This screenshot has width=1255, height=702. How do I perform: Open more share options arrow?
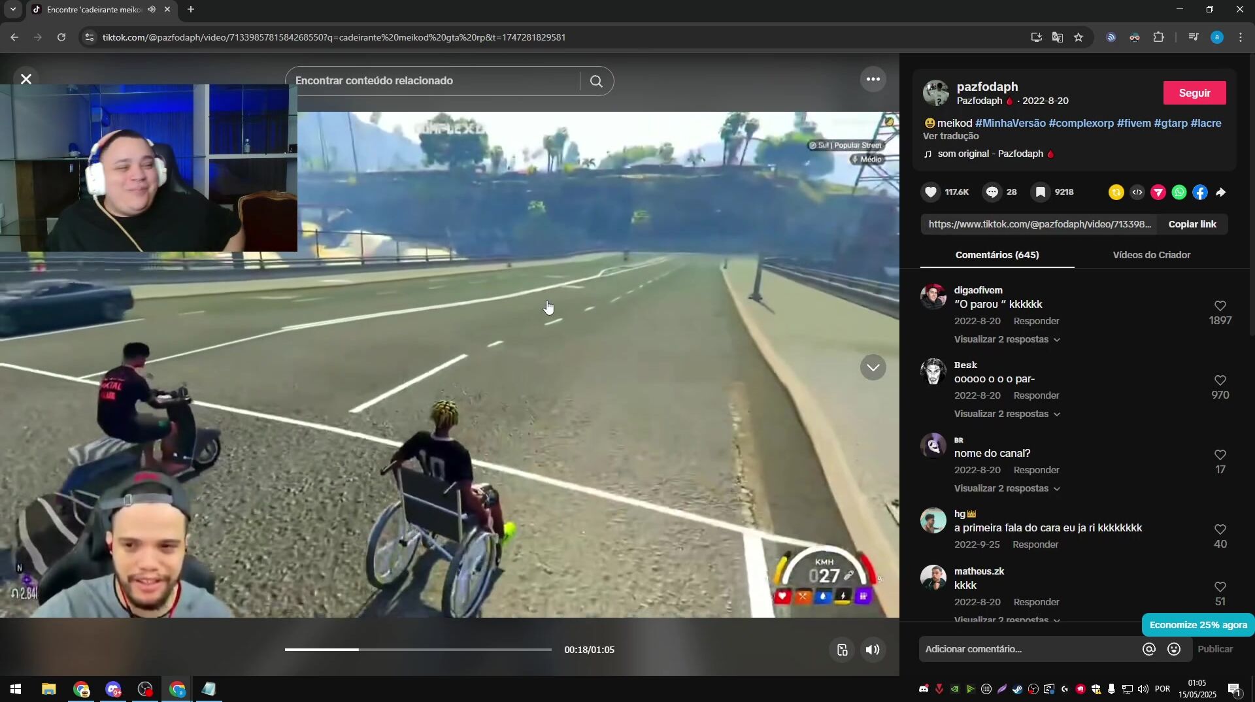pyautogui.click(x=1221, y=192)
